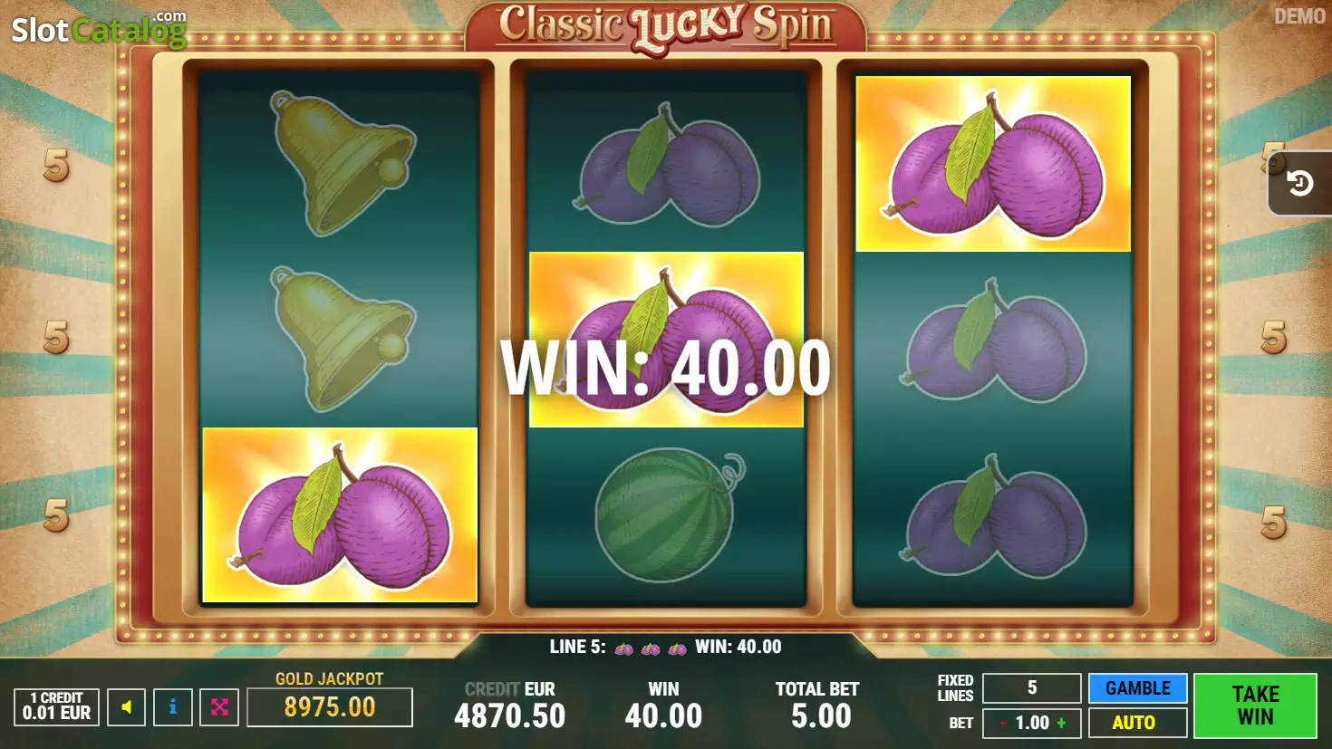
Task: Enable Auto spin mode
Action: (1137, 723)
